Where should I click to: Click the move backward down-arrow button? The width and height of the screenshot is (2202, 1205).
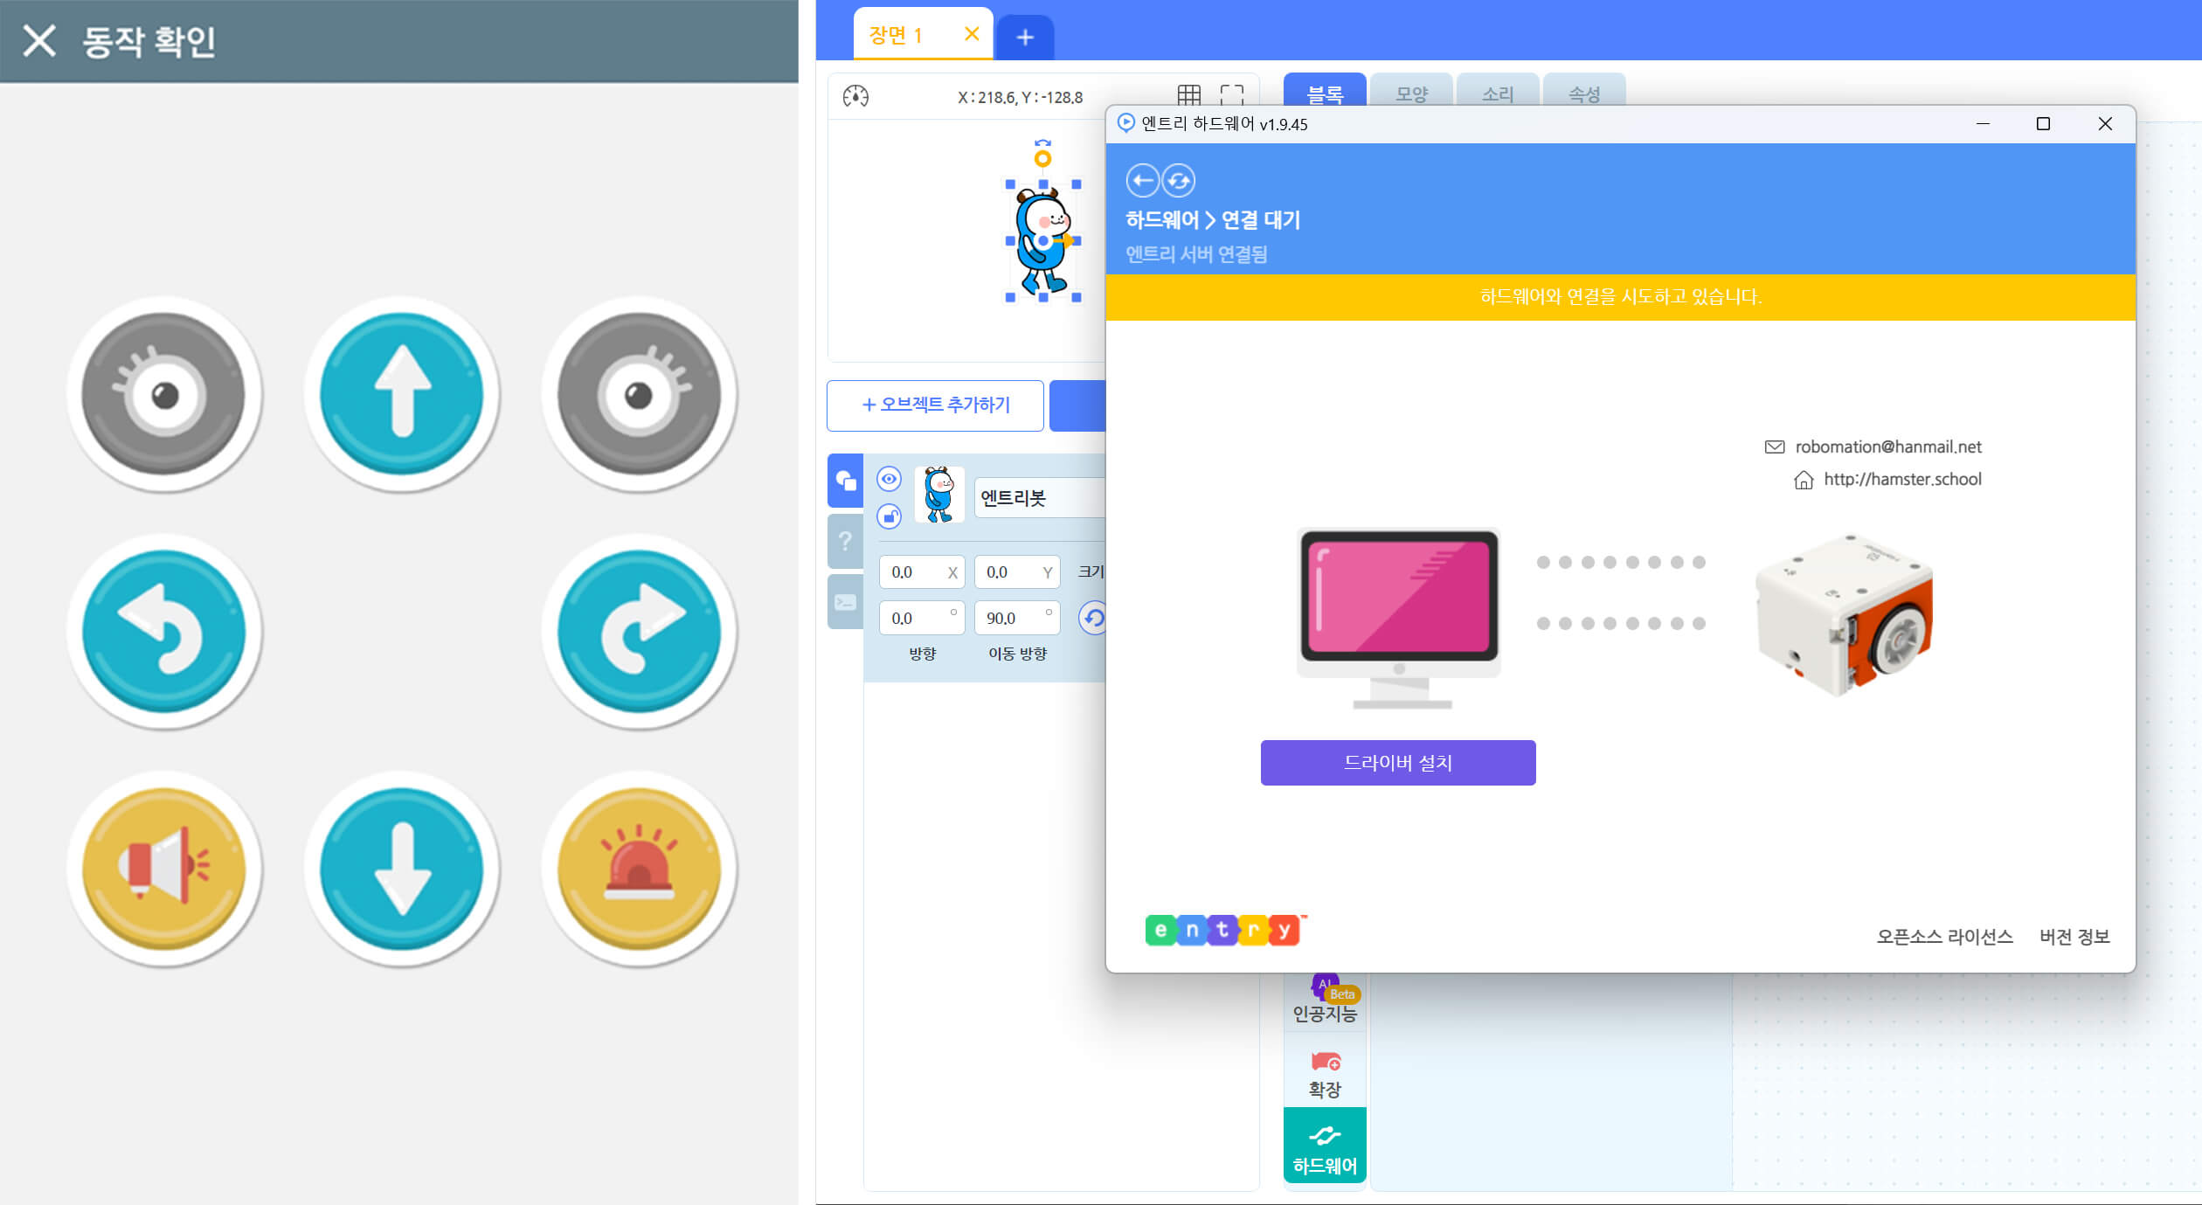[x=402, y=869]
